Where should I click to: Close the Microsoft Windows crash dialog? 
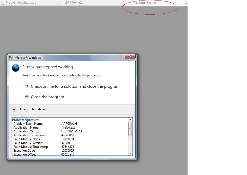coord(130,57)
